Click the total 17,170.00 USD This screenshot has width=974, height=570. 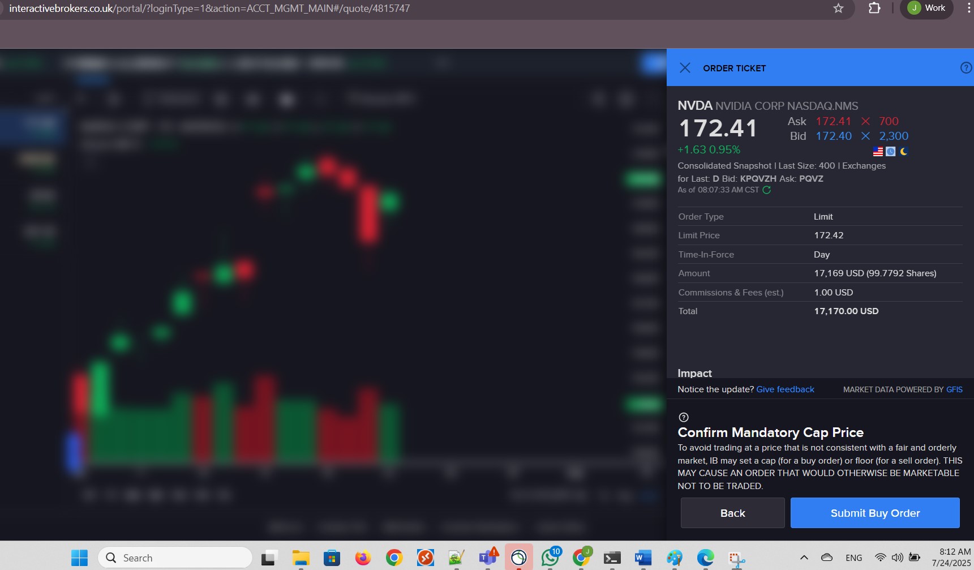click(846, 311)
